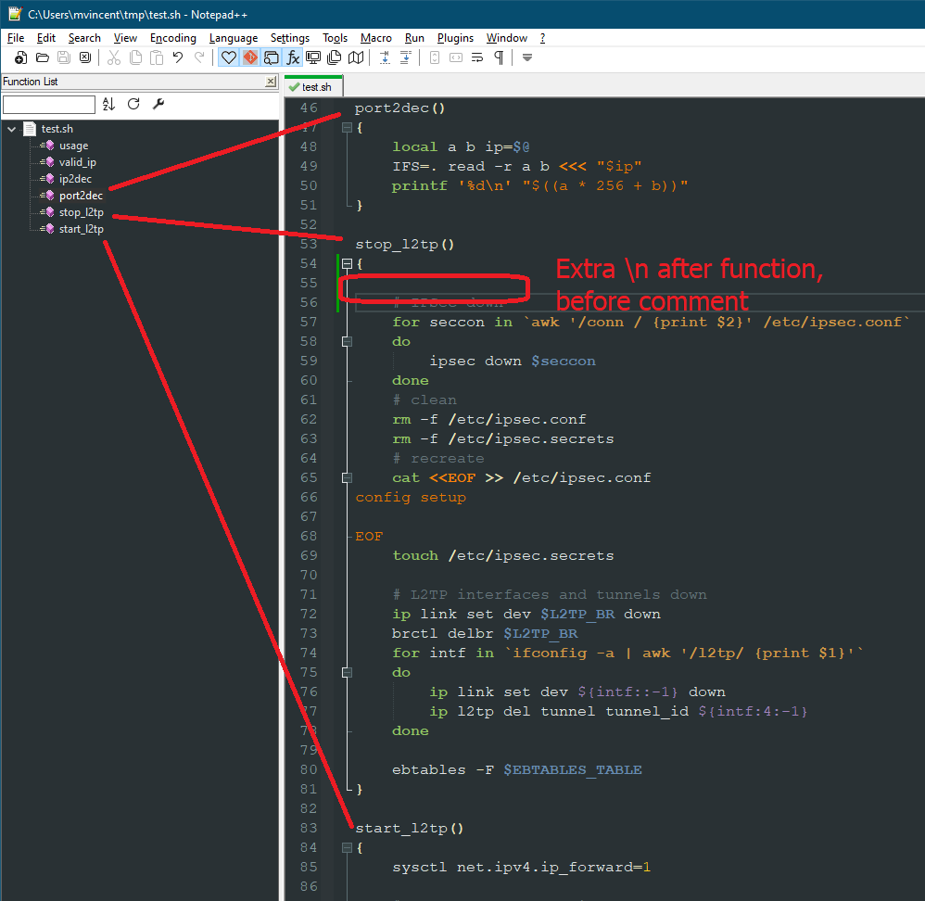Screen dimensions: 925x901
Task: Open the File menu
Action: point(16,38)
